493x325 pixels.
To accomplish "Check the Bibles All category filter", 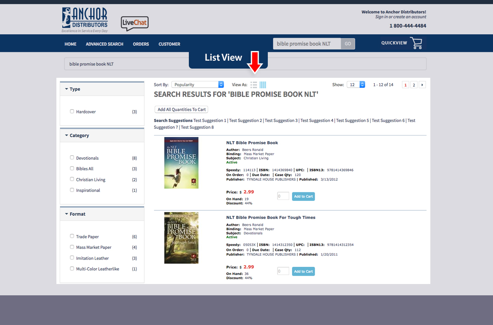I will click(72, 169).
